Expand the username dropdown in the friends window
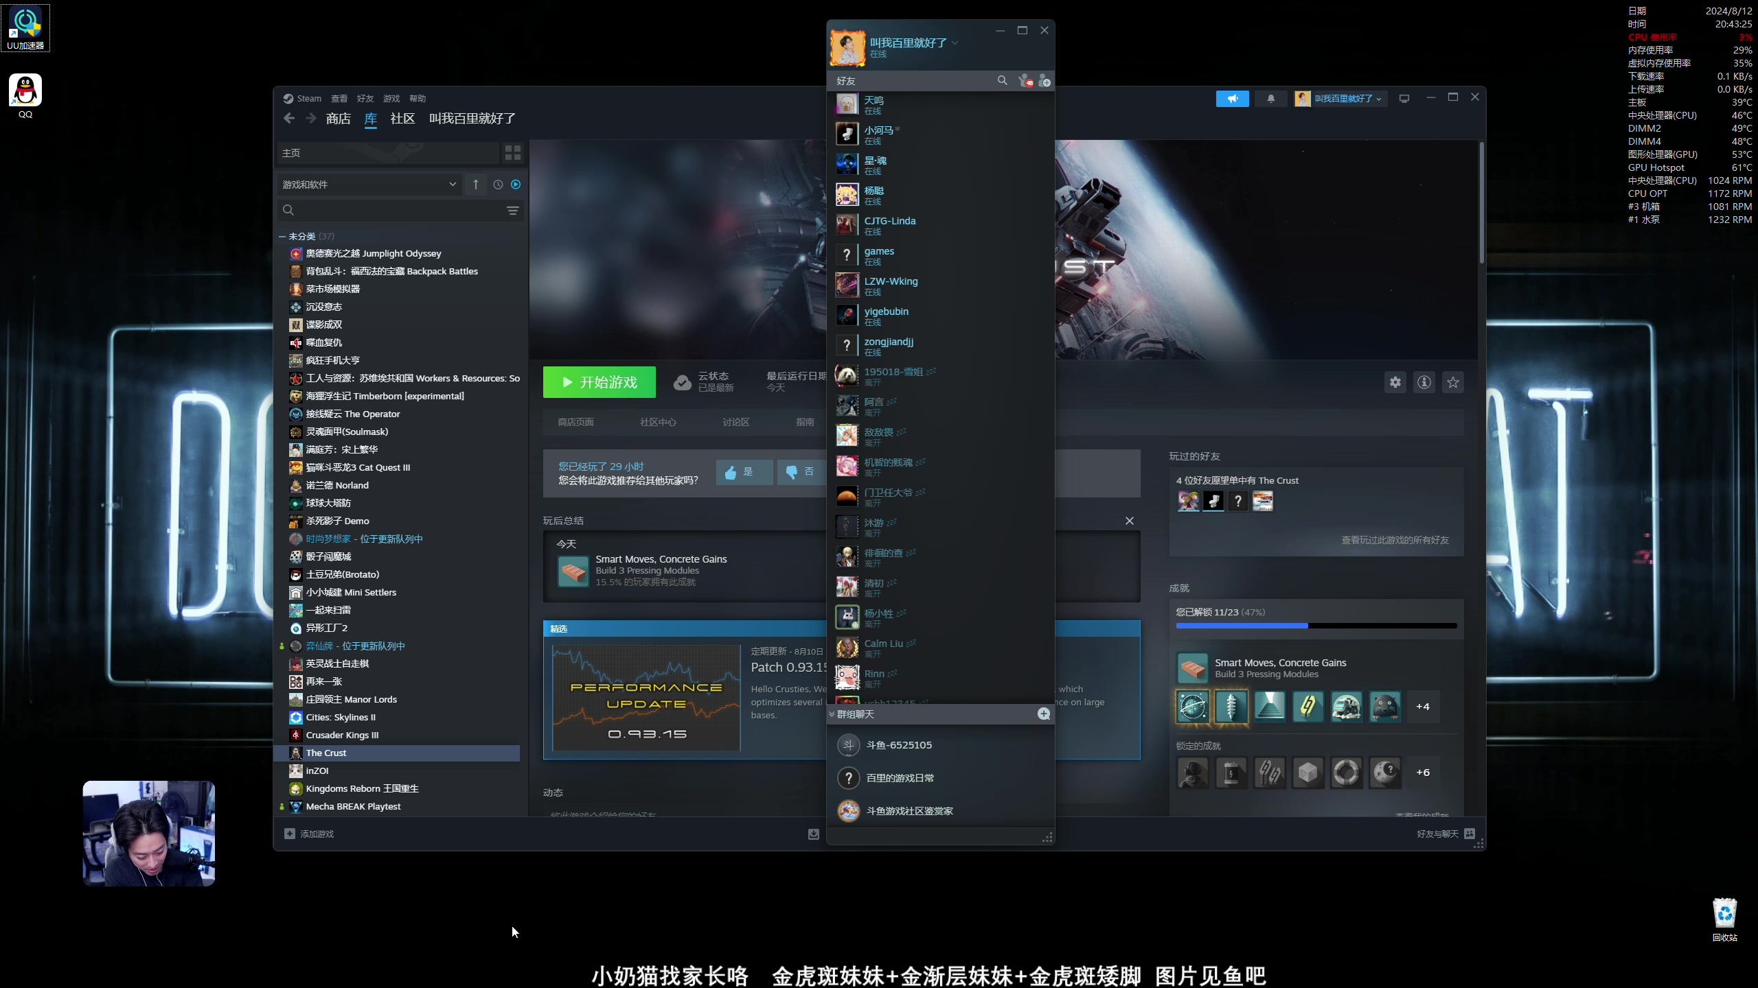 click(955, 42)
